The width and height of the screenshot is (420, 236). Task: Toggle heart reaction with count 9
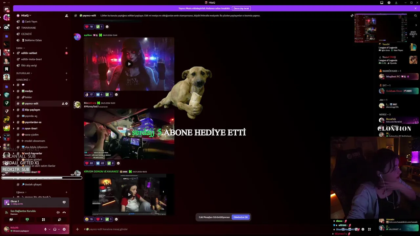tap(99, 219)
